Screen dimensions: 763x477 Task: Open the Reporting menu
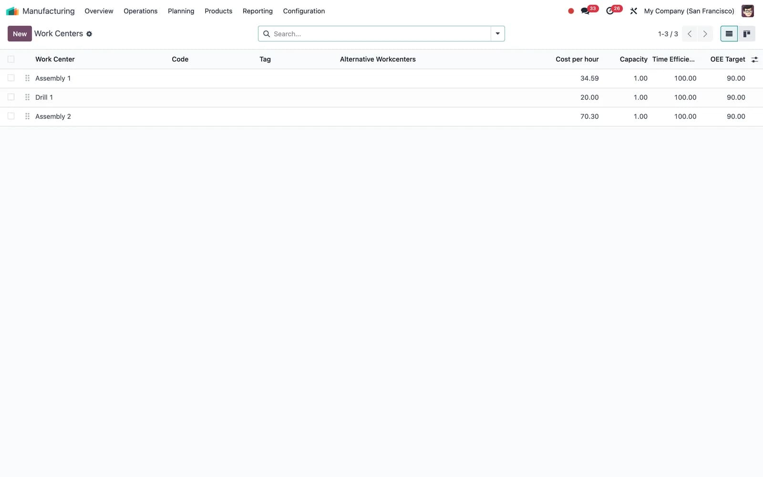(258, 11)
